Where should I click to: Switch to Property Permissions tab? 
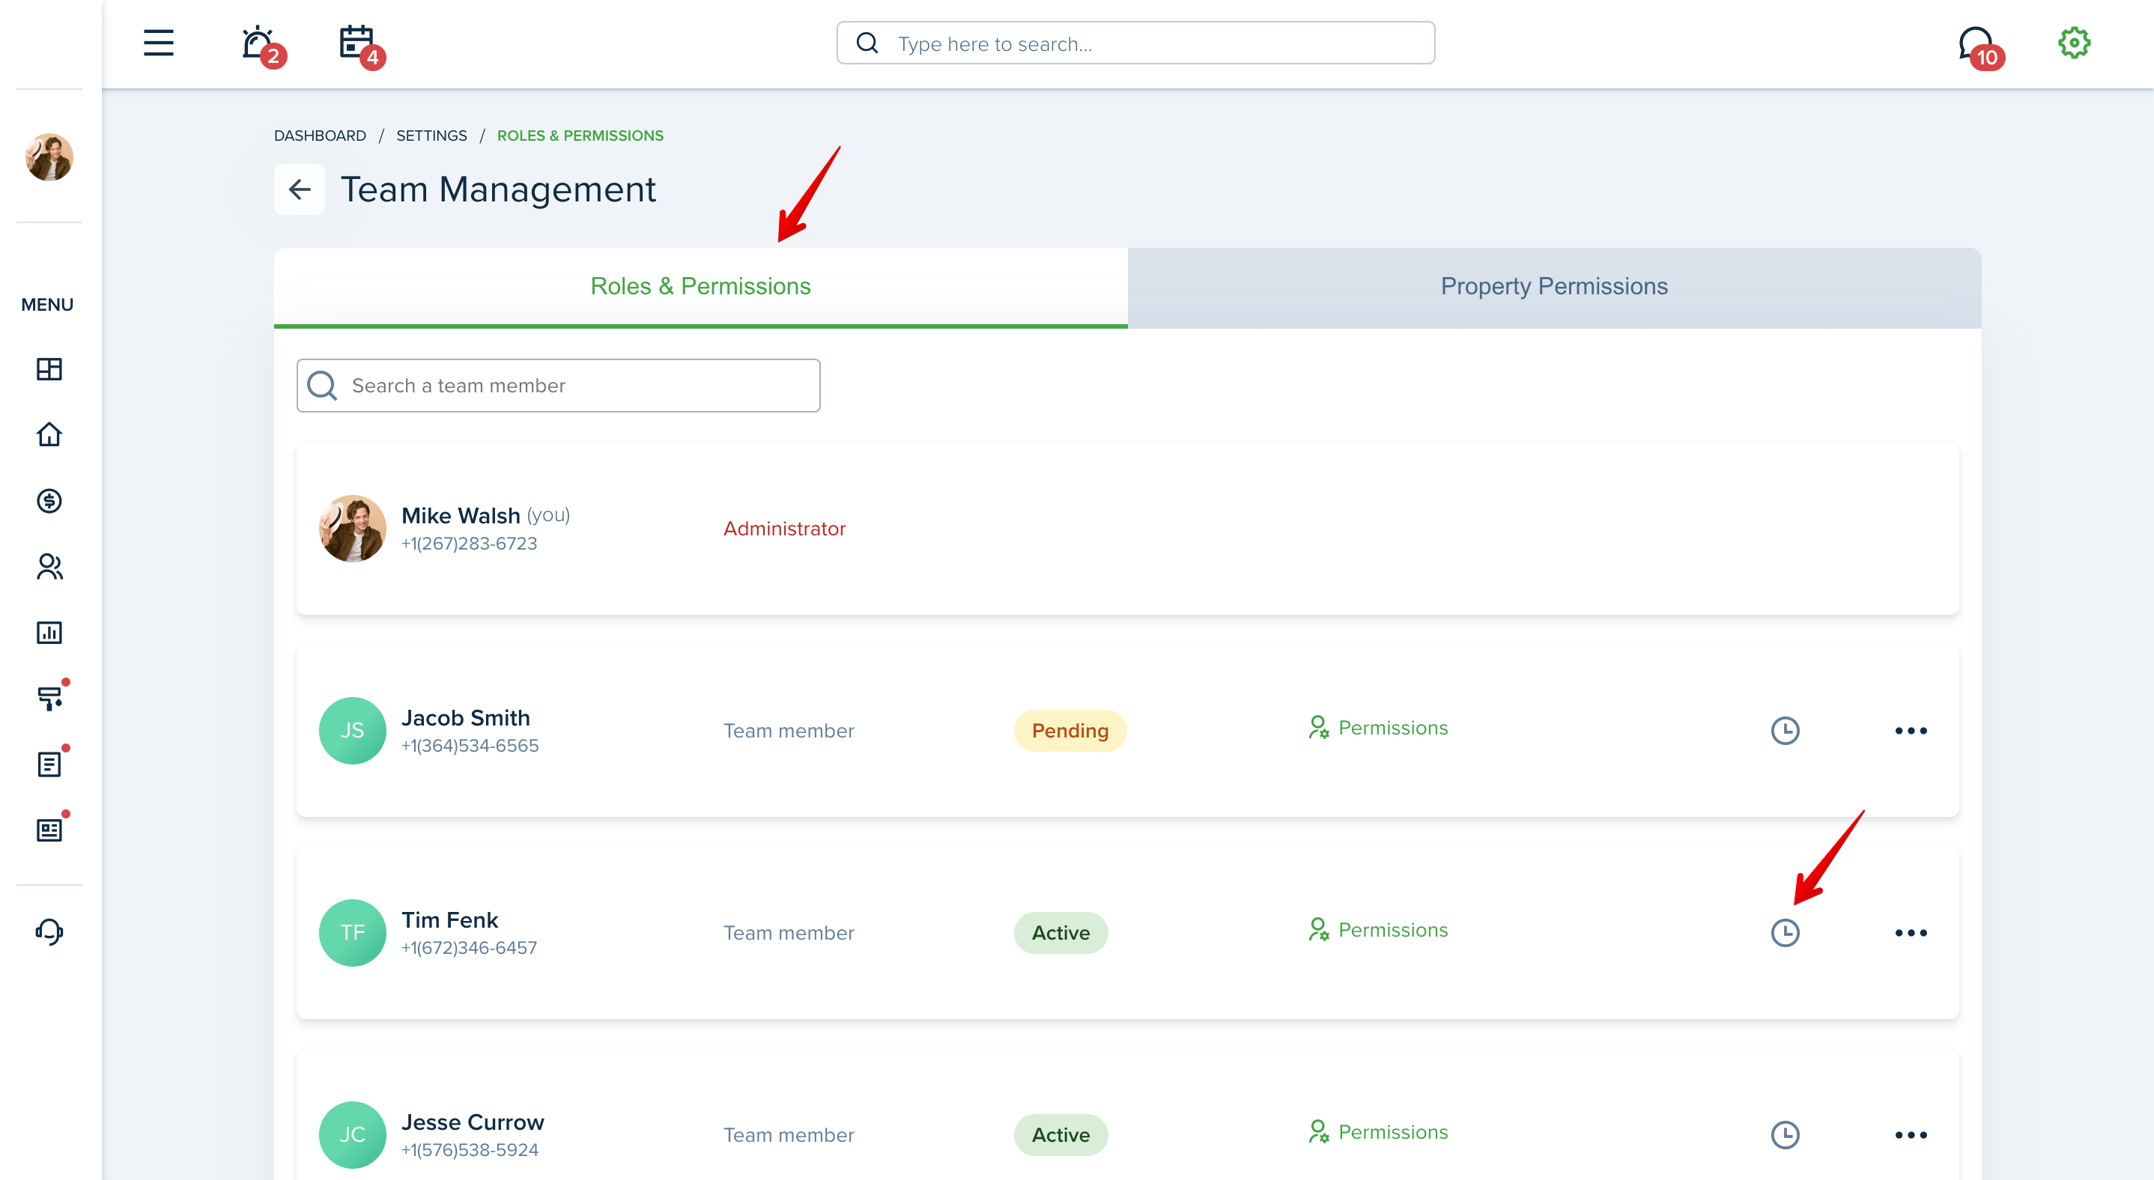[1554, 287]
